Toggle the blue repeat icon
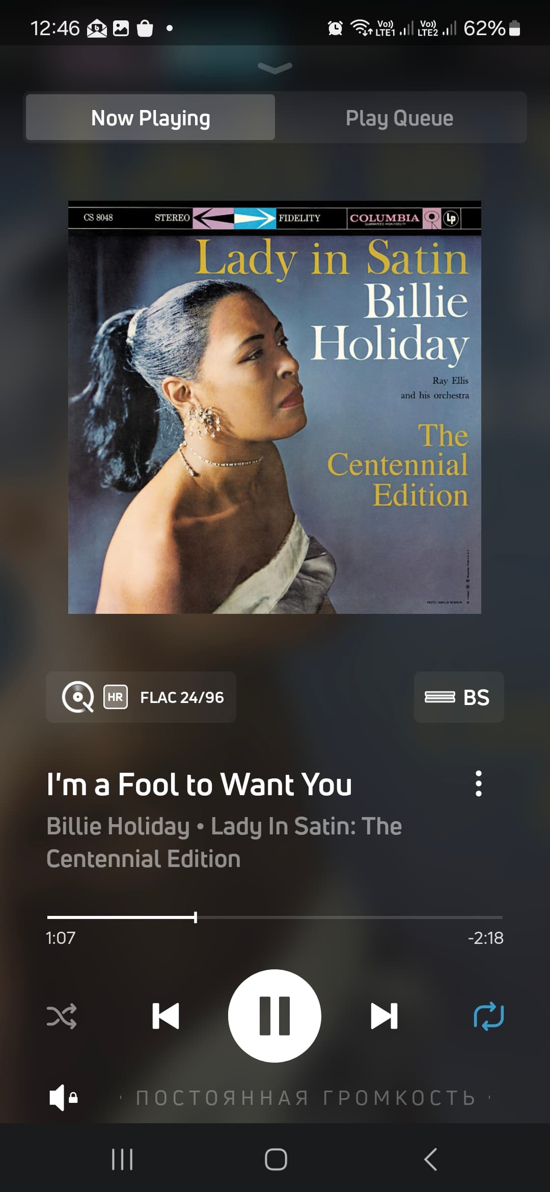550x1192 pixels. tap(488, 1016)
